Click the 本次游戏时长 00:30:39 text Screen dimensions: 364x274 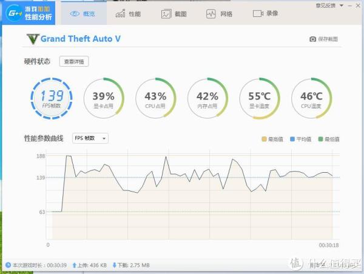point(39,265)
